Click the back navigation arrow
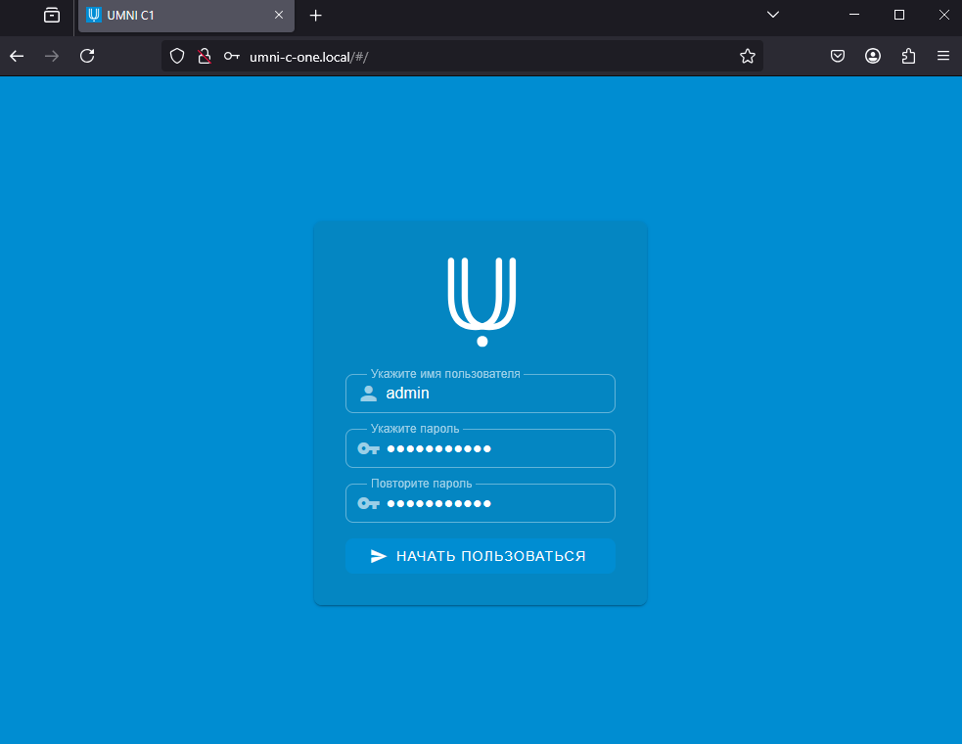Image resolution: width=962 pixels, height=744 pixels. (x=17, y=57)
